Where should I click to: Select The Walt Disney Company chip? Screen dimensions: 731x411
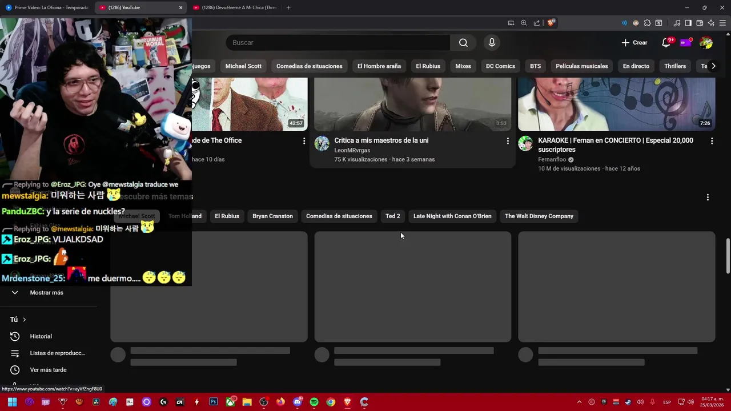[539, 216]
